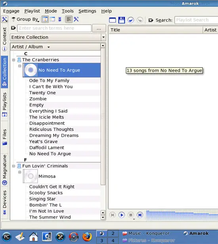
Task: Focus the Playlist Search field
Action: [196, 20]
